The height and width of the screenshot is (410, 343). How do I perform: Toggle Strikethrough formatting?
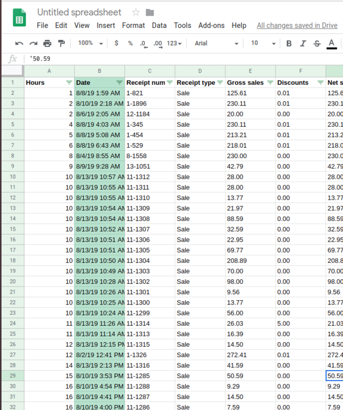click(x=317, y=43)
